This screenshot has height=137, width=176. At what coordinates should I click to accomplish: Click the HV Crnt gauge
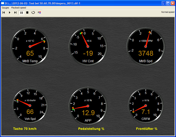tap(88, 47)
